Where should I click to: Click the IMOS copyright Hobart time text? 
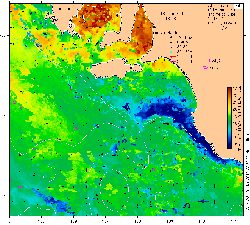click(247, 172)
